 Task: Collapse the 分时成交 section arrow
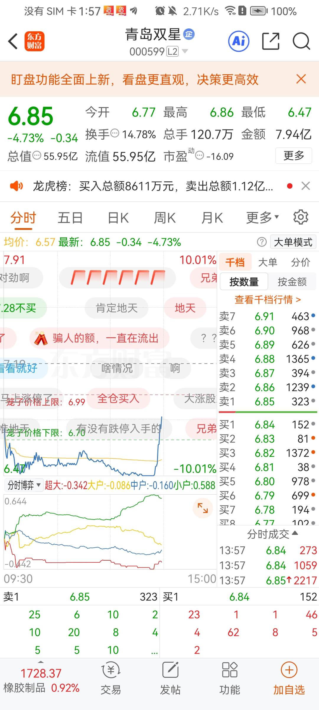pyautogui.click(x=294, y=533)
